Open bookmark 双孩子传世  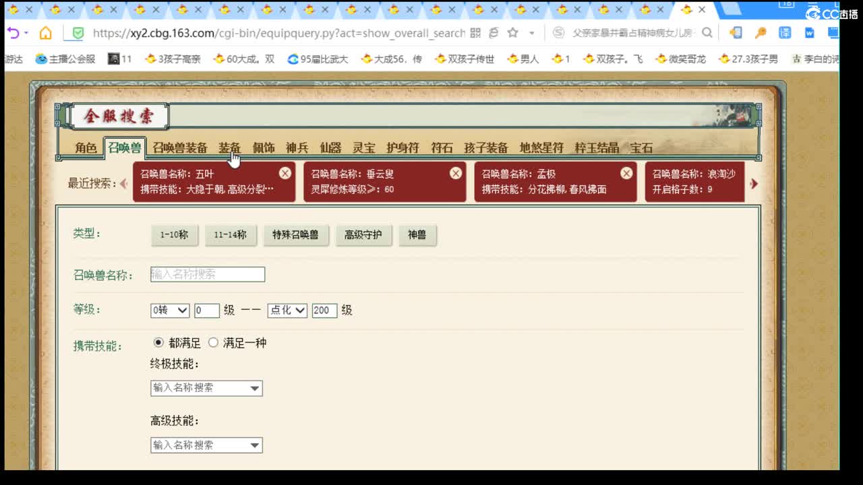coord(465,59)
